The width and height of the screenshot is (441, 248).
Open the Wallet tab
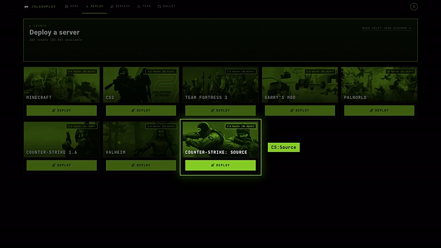point(167,6)
